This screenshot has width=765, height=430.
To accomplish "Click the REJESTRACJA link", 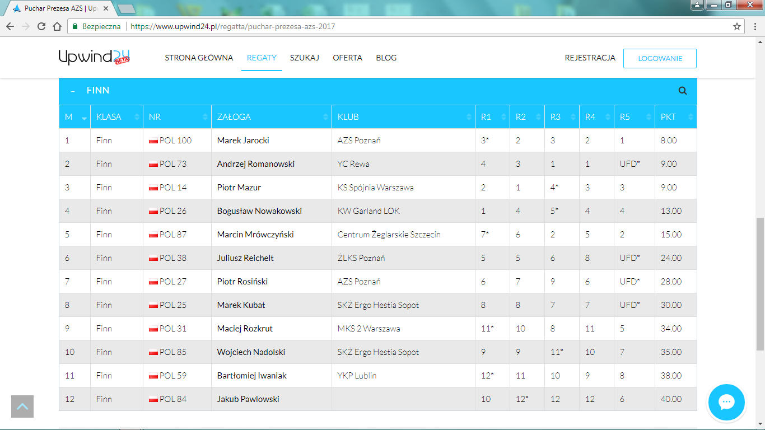I will pos(590,58).
